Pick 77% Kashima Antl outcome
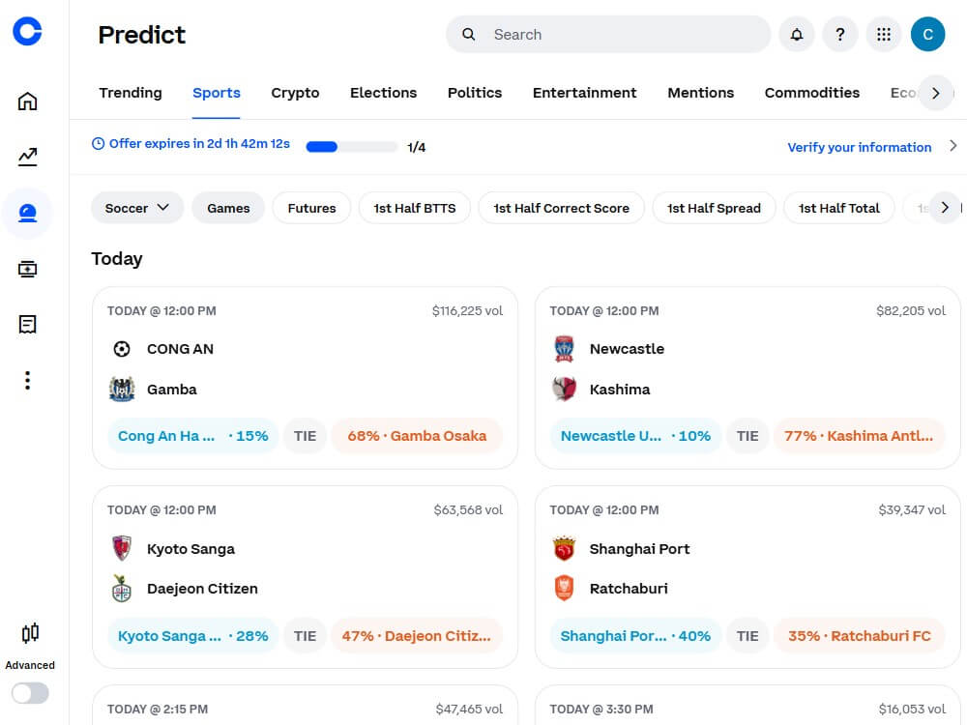 [x=859, y=436]
